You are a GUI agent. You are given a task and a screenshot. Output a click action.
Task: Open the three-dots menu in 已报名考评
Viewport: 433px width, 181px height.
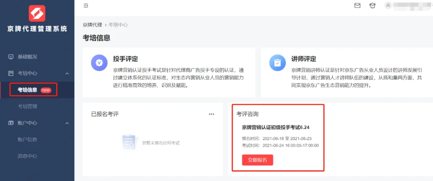[212, 114]
